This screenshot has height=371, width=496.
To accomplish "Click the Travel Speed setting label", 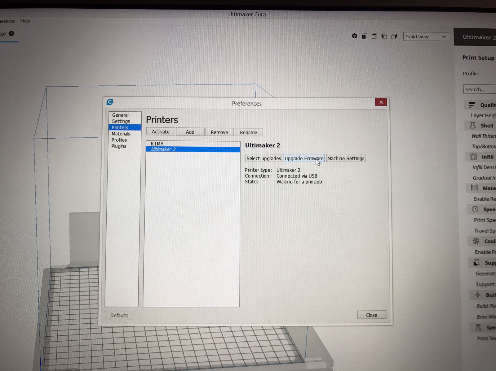I will coord(485,231).
